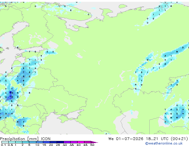Click the weekday label 'We'
This screenshot has width=189, height=146.
coord(111,139)
